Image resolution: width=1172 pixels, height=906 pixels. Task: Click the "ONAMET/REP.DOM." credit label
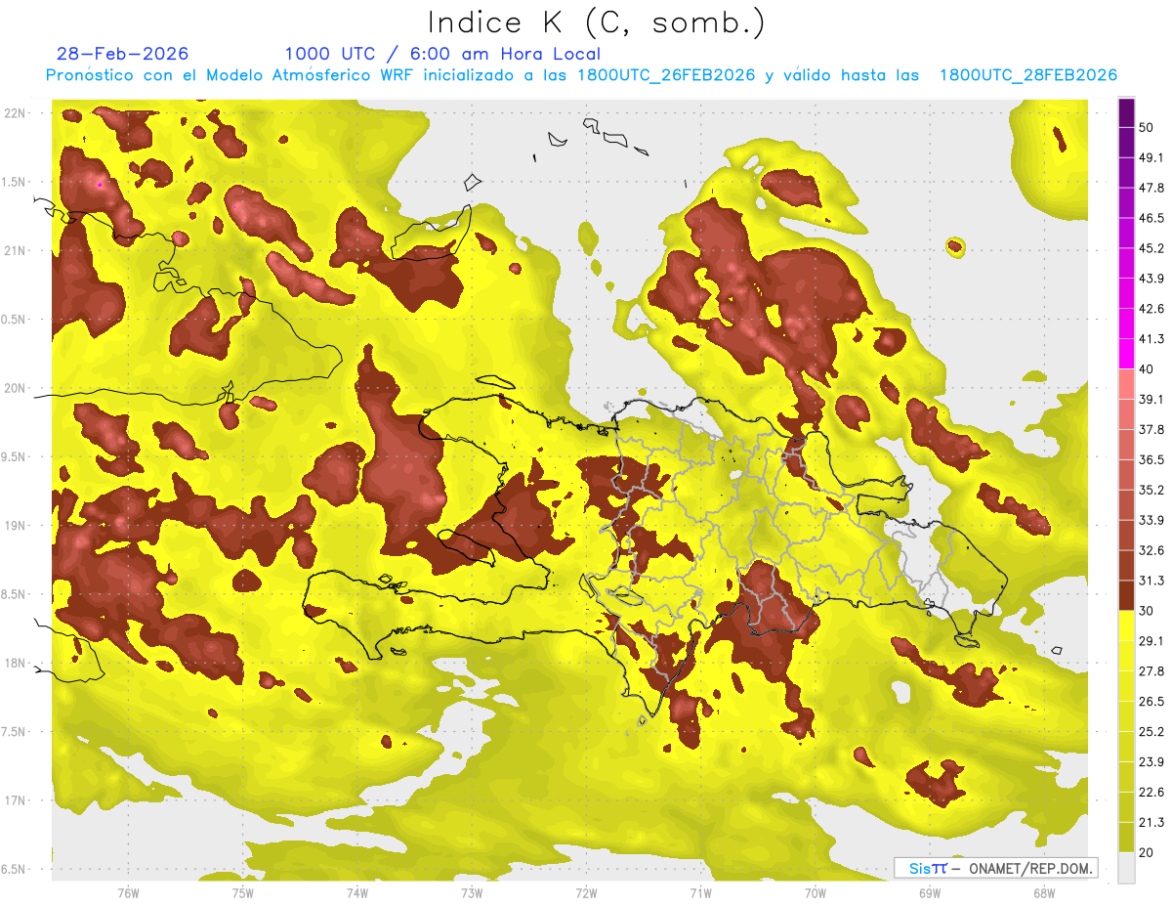1031,868
